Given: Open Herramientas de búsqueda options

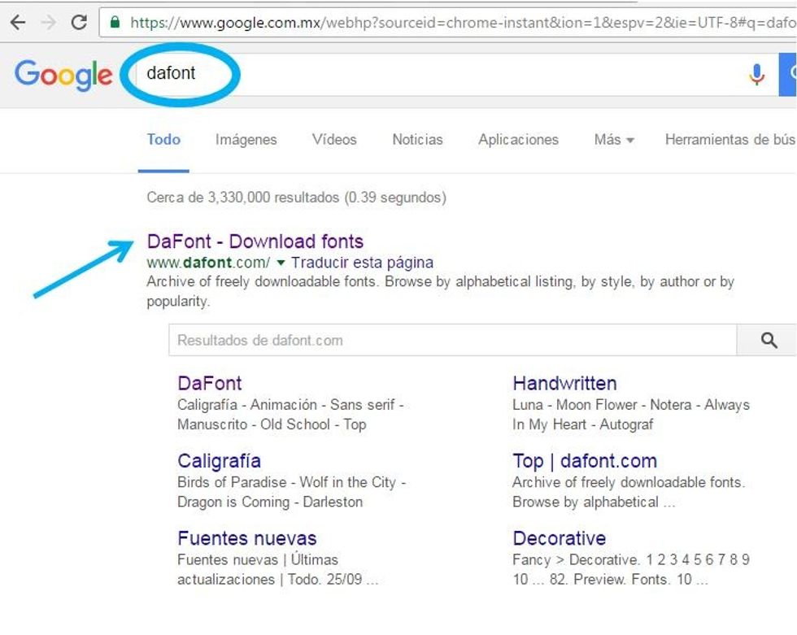Looking at the screenshot, I should point(729,140).
